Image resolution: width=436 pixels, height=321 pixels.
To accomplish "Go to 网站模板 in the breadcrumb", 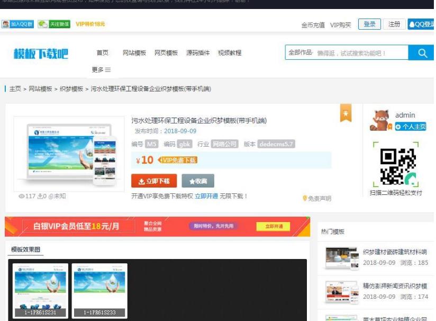I will [x=40, y=89].
